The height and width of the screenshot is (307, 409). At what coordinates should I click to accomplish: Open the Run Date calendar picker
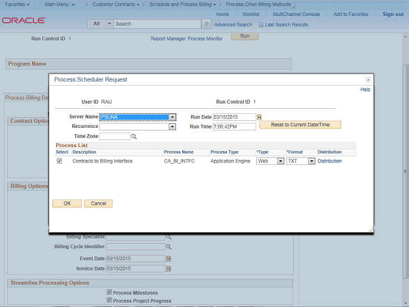(259, 118)
